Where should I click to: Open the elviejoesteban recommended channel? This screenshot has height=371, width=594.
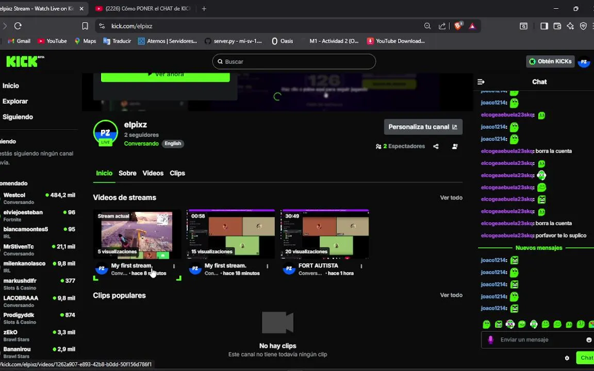click(39, 215)
